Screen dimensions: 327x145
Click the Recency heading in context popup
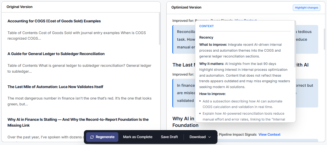(x=206, y=37)
